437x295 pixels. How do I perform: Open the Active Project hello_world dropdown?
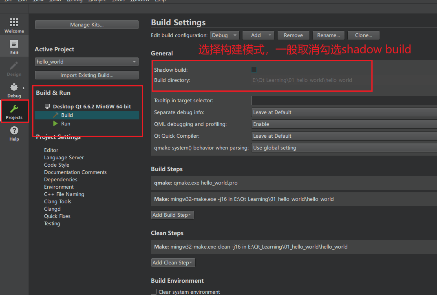[x=86, y=62]
